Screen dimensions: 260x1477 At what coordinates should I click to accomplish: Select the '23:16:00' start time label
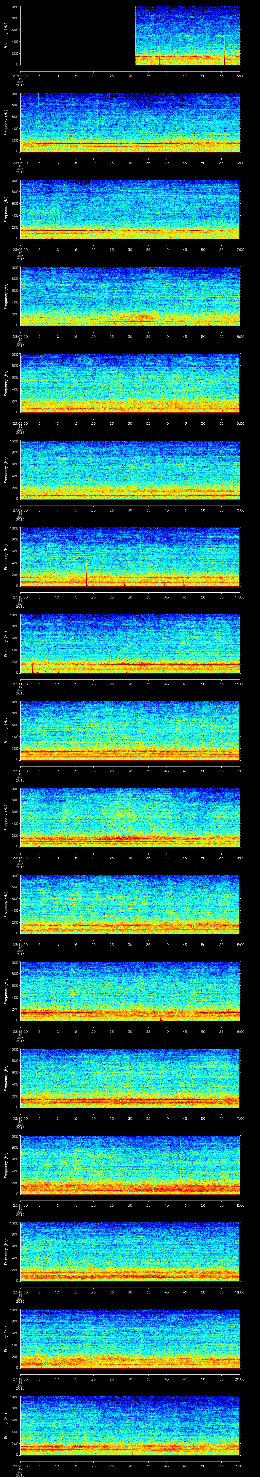(20, 1118)
